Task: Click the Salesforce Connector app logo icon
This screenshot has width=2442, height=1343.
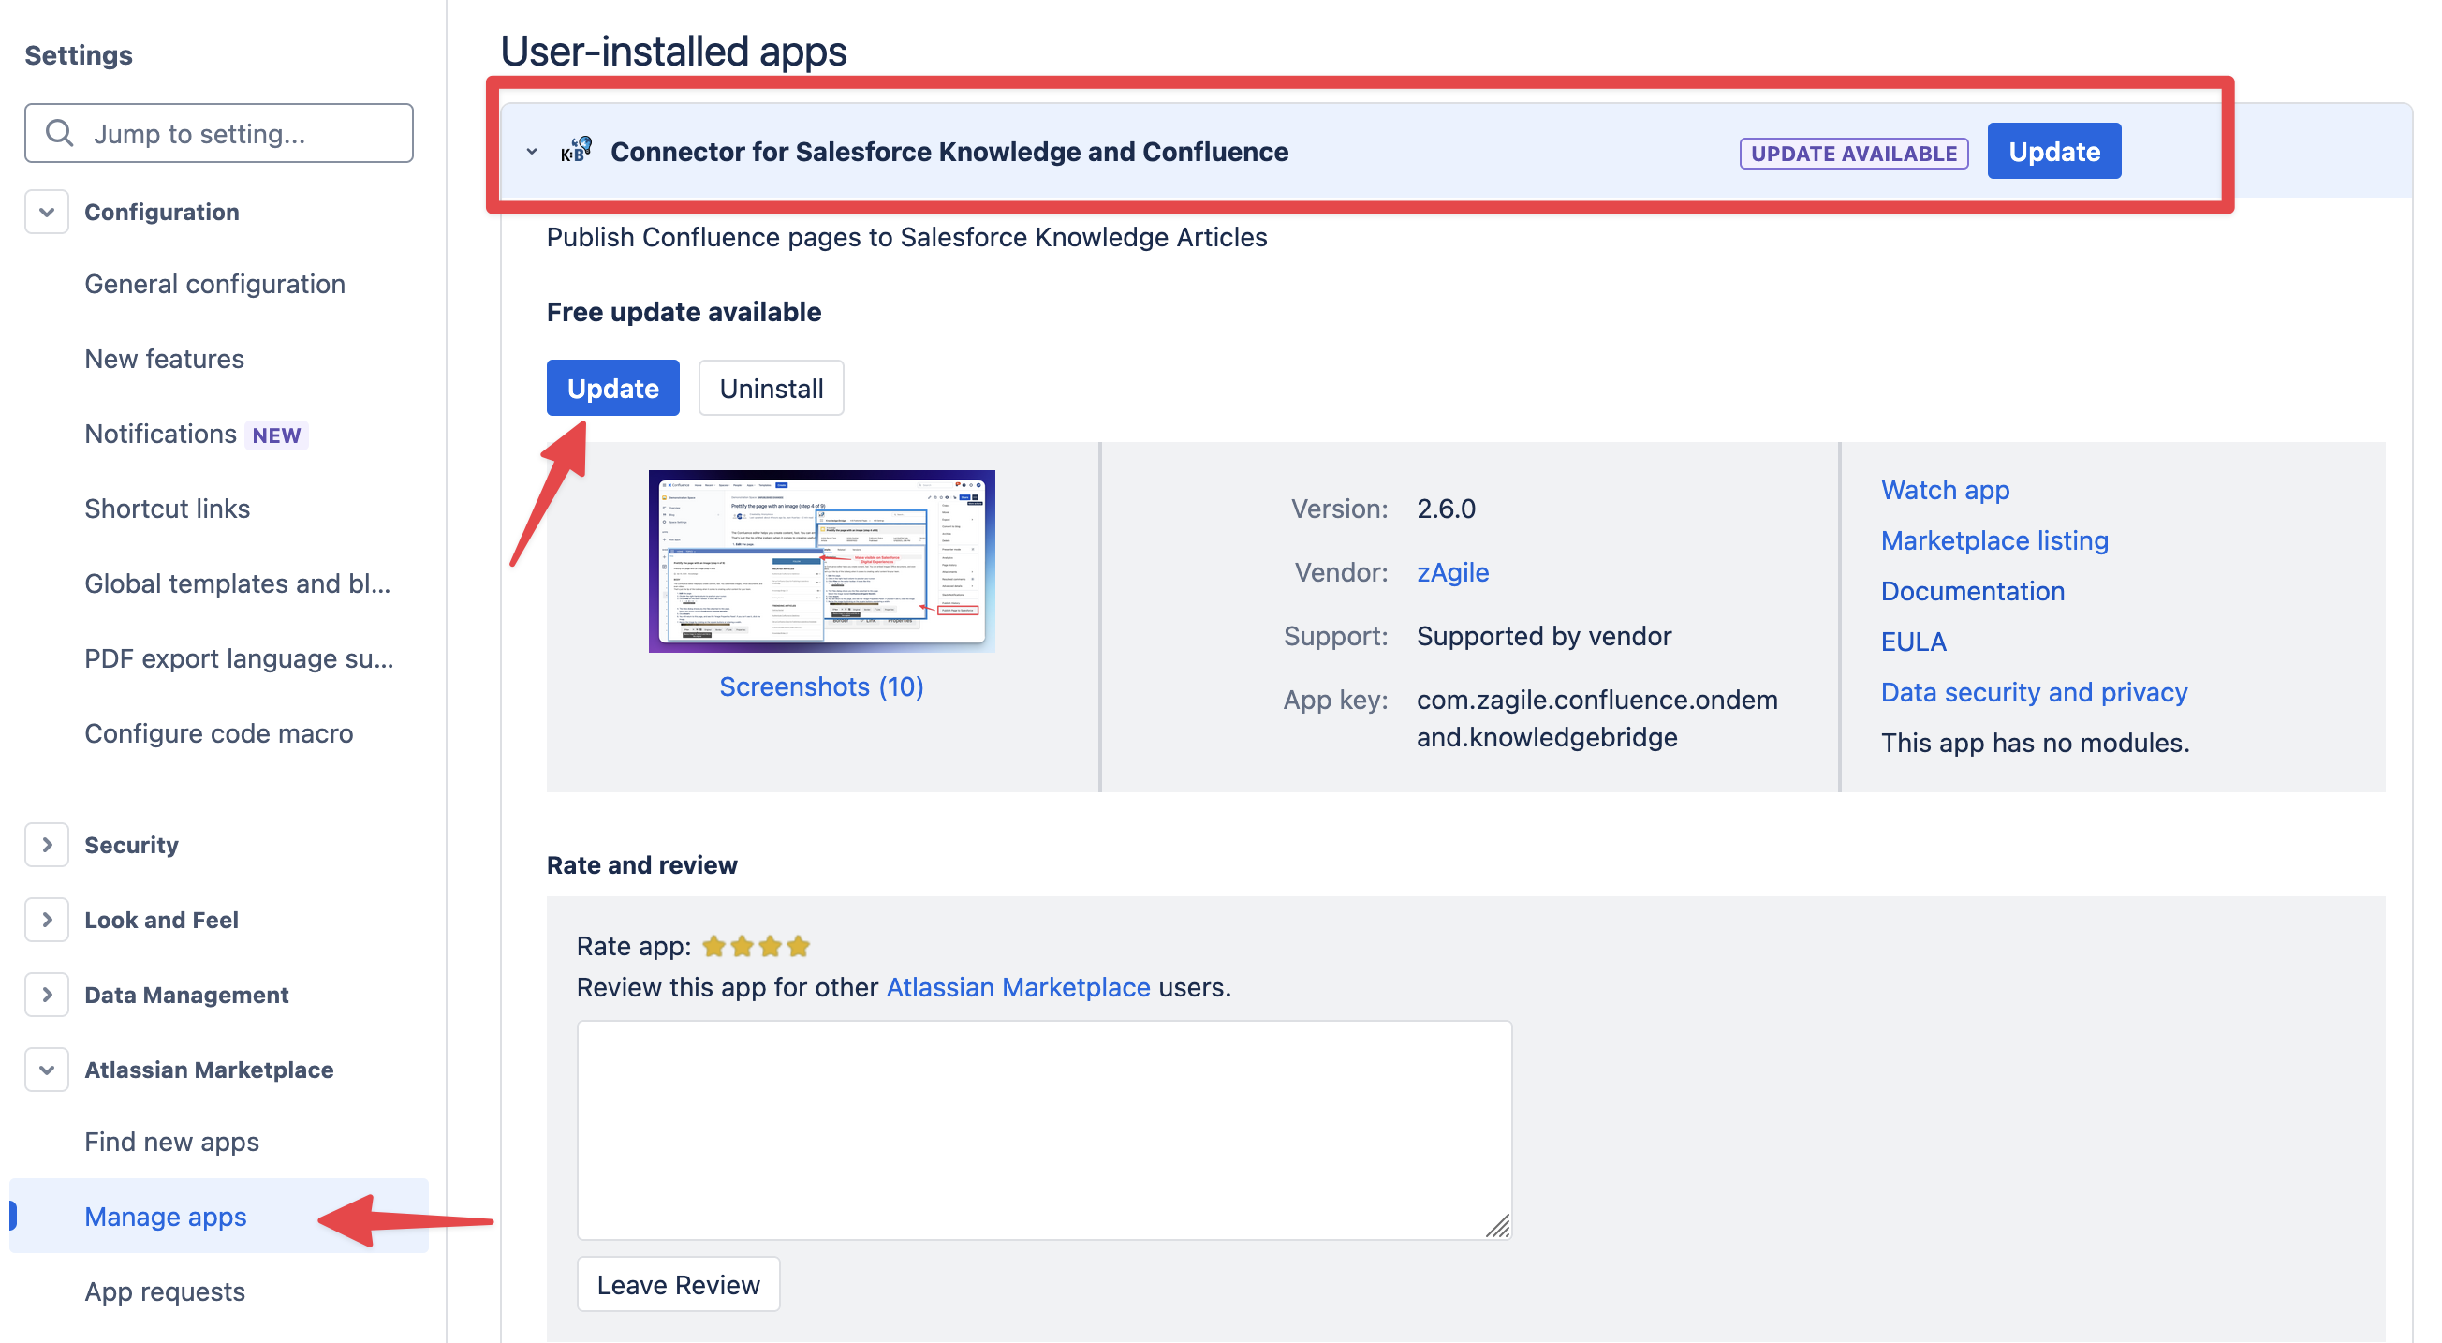Action: (x=576, y=151)
